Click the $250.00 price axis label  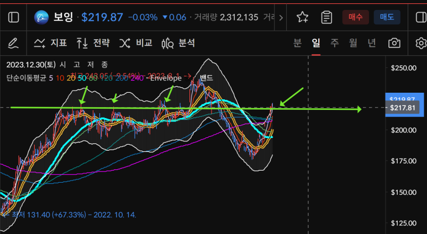point(403,68)
